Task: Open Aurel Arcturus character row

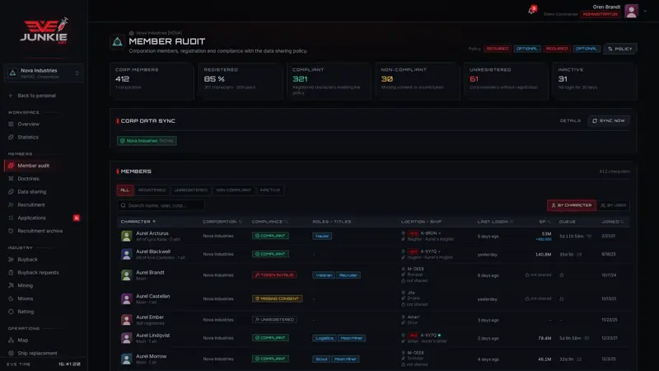Action: pyautogui.click(x=373, y=236)
